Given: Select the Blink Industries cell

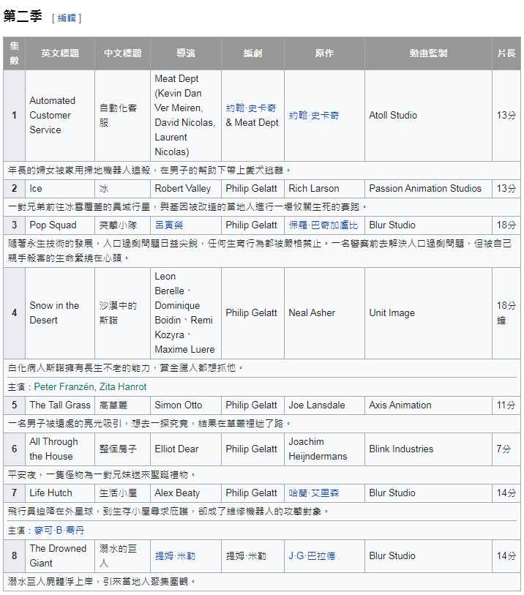Looking at the screenshot, I should coord(428,449).
